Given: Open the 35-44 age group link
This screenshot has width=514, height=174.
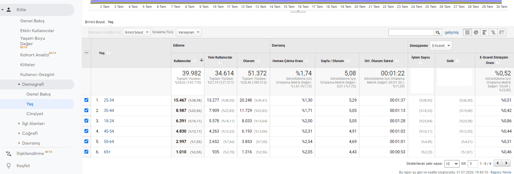Looking at the screenshot, I should [109, 111].
